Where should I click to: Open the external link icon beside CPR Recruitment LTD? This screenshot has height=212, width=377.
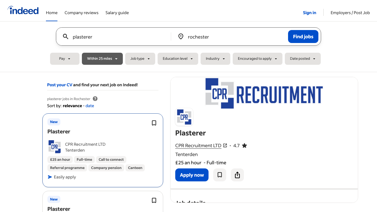[225, 145]
